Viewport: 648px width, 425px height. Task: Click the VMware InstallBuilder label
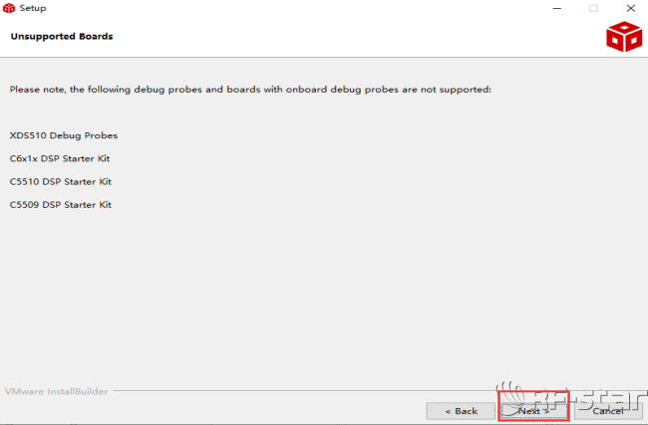tap(55, 391)
